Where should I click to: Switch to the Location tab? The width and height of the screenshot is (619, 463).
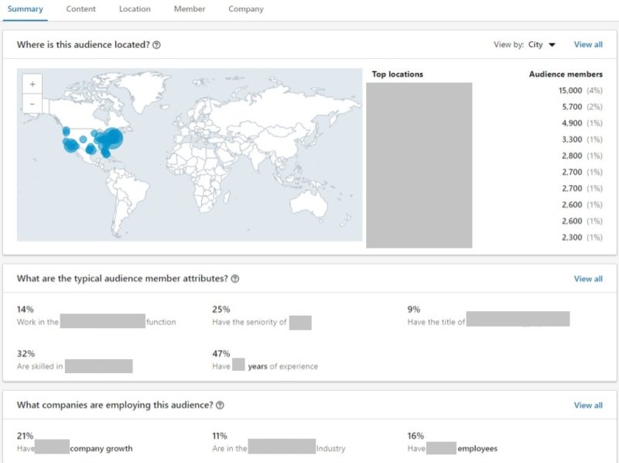(x=135, y=9)
